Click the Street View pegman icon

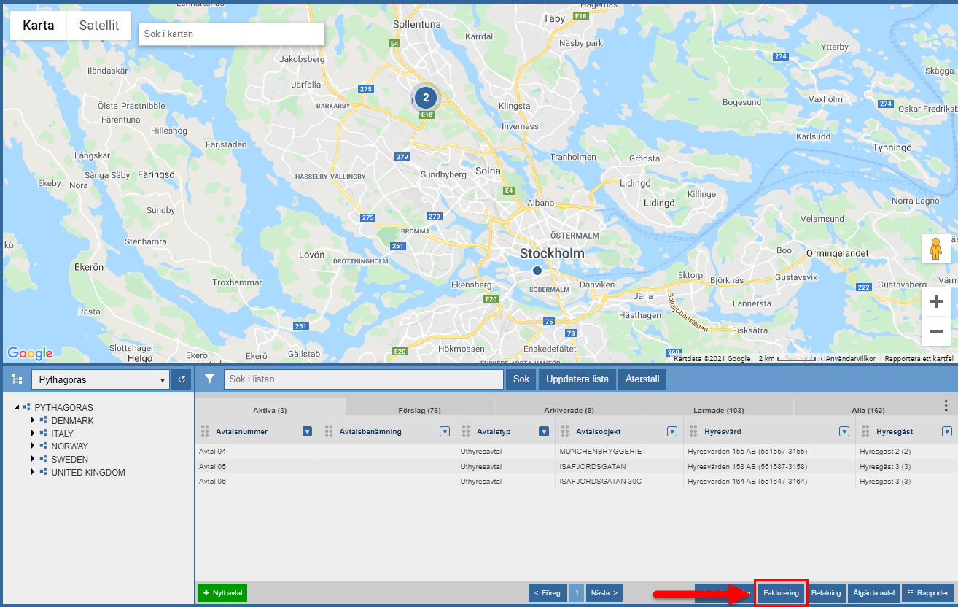(x=935, y=250)
